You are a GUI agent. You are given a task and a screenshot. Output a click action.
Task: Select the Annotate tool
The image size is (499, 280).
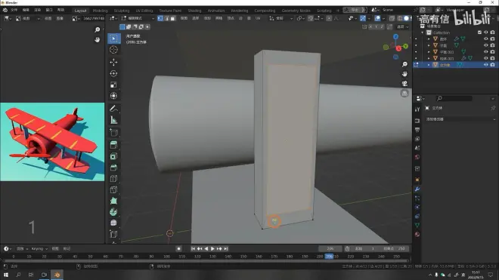click(113, 109)
